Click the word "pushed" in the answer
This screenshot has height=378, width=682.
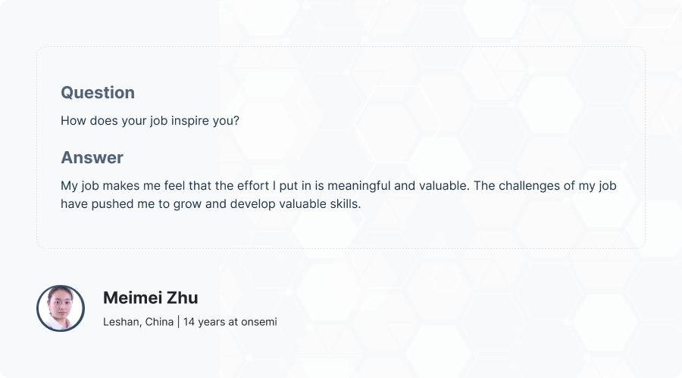pos(110,204)
